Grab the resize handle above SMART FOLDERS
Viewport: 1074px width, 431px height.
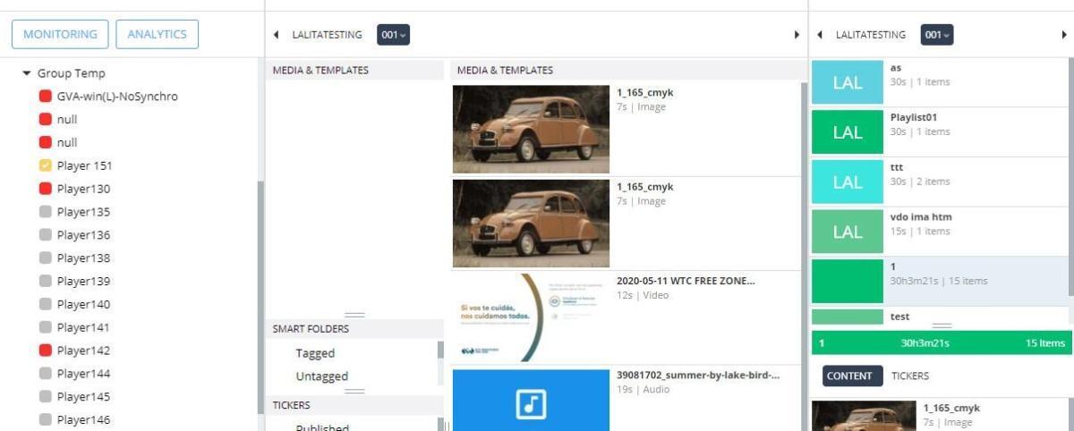[x=354, y=315]
